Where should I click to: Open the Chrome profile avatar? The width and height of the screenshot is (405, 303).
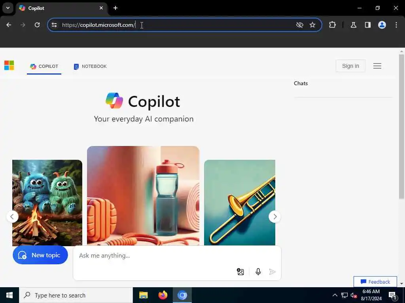[382, 25]
